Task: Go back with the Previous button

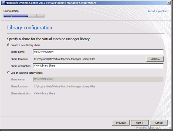Action: click(x=121, y=123)
